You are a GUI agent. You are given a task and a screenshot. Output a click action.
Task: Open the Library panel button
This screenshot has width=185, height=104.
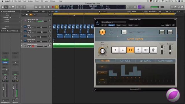[x=3, y=7]
